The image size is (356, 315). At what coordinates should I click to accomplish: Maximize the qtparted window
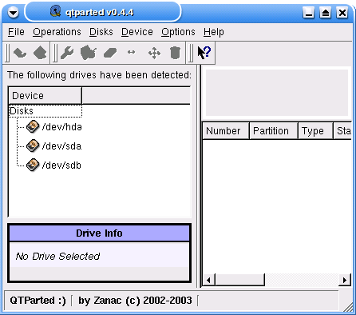pos(326,13)
